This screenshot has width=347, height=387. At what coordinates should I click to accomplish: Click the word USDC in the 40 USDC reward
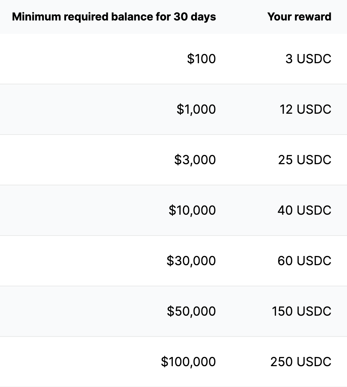tap(314, 210)
